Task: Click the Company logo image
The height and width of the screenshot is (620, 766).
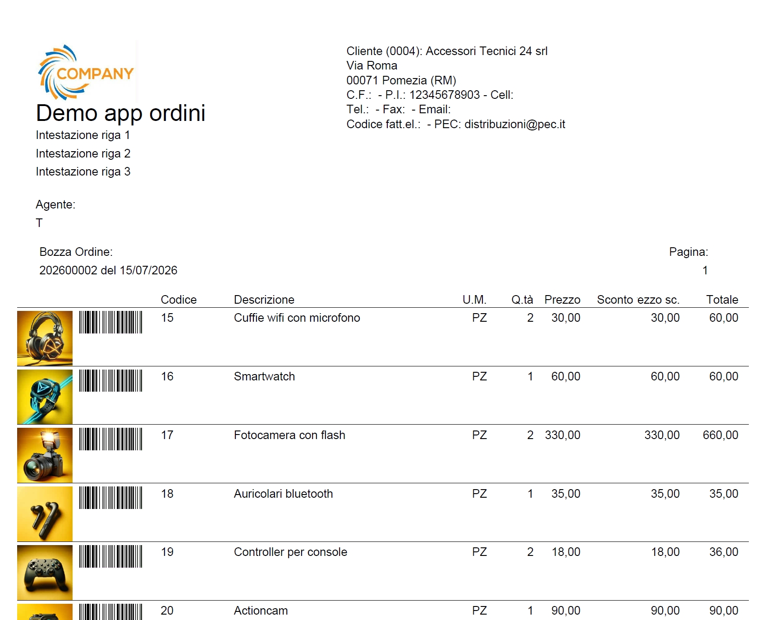Action: pos(87,72)
